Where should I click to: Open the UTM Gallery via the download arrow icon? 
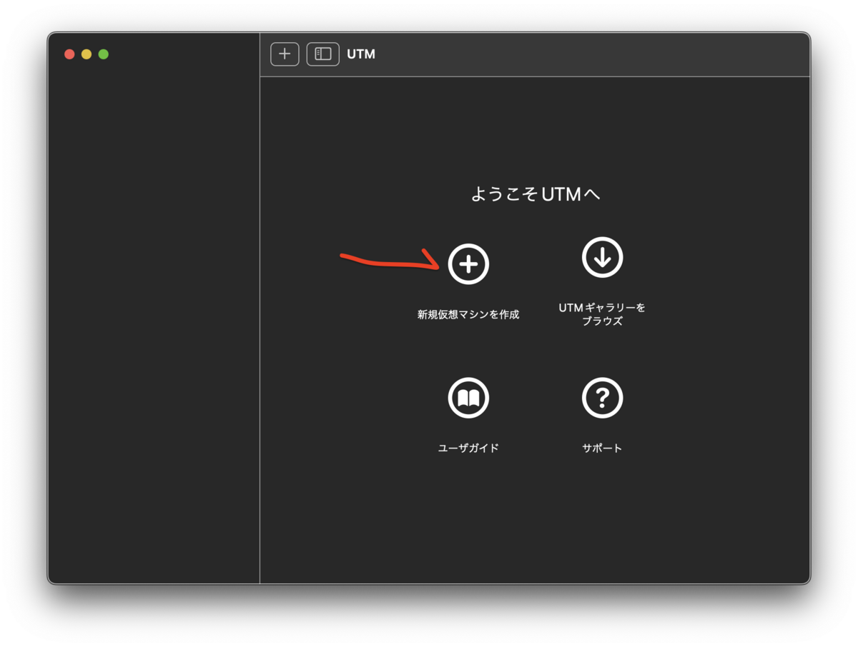click(x=602, y=257)
